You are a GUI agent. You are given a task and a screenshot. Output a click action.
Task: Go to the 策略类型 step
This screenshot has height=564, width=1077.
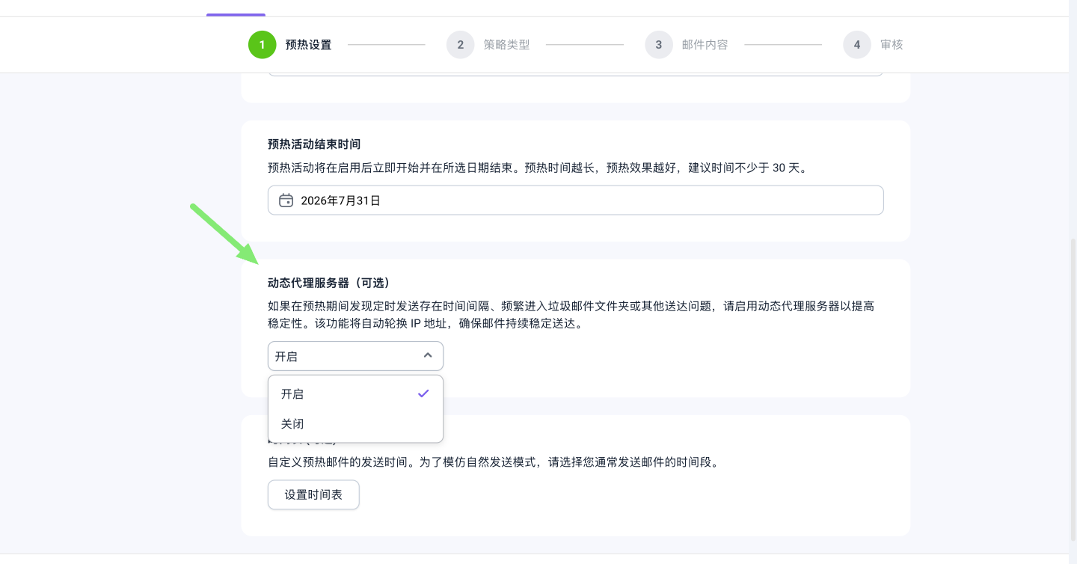point(506,45)
